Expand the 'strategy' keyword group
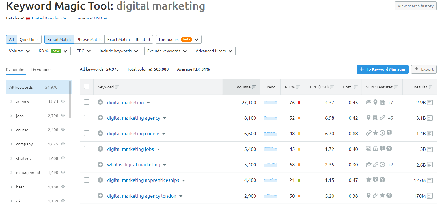Viewport: 446px width, 207px height. (11, 158)
